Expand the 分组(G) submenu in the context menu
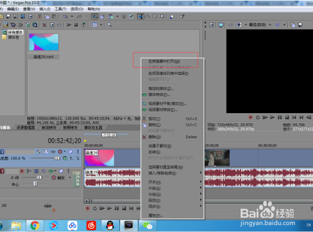 click(x=173, y=194)
